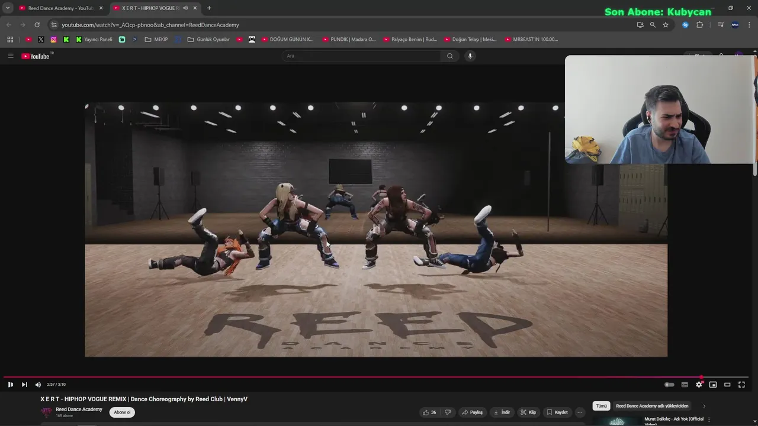This screenshot has height=426, width=758.
Task: Open the YouTube guide hamburger menu
Action: point(10,56)
